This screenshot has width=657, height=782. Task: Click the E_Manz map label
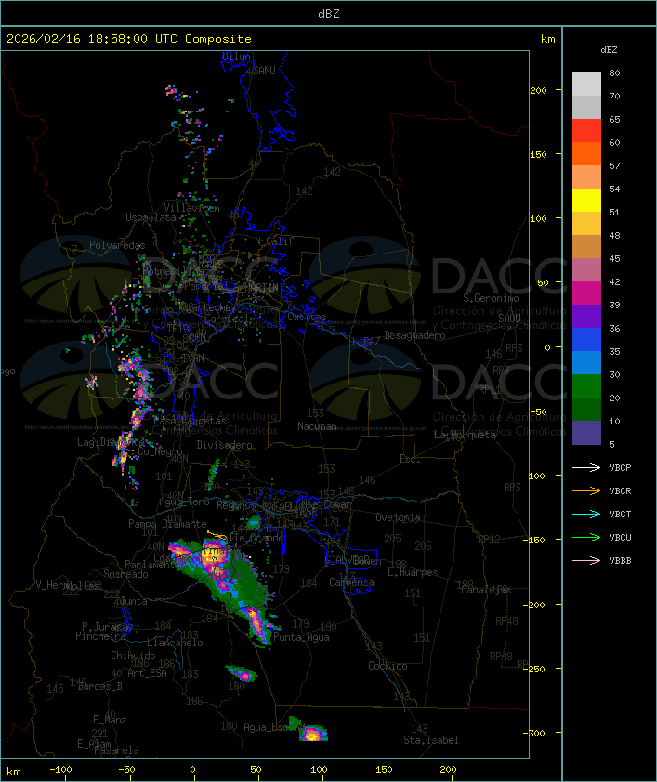coord(110,720)
